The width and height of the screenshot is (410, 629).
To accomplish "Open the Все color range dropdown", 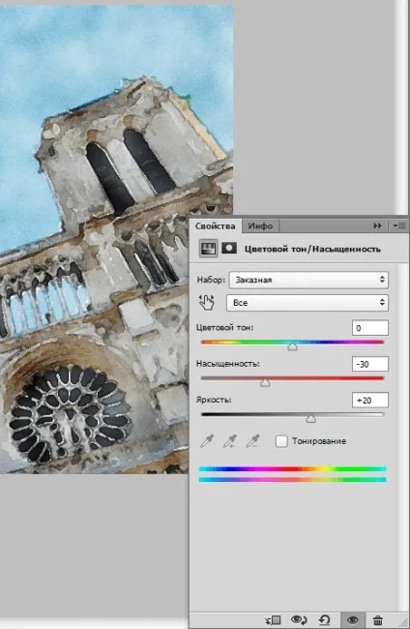I will pyautogui.click(x=307, y=303).
